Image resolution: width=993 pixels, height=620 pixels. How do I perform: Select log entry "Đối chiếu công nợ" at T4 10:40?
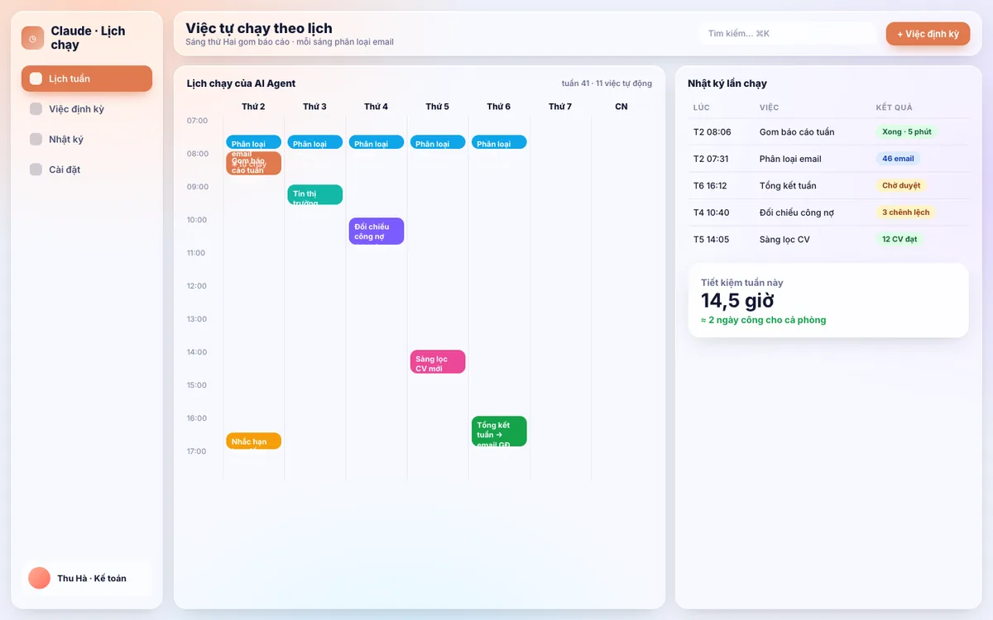(797, 212)
